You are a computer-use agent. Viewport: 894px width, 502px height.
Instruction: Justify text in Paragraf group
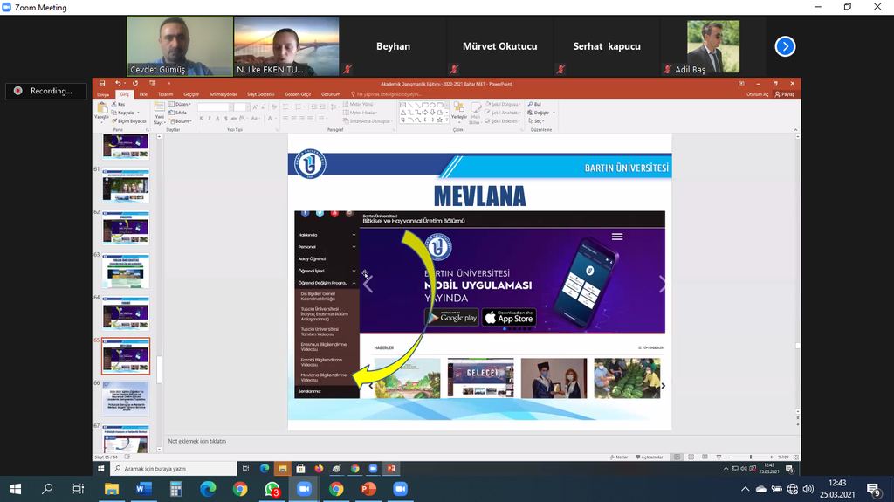310,119
